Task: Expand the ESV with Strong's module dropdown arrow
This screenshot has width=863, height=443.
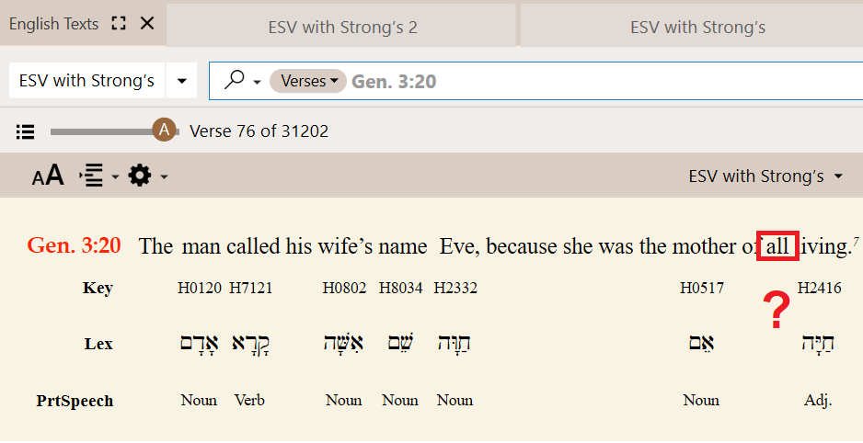Action: [x=181, y=81]
